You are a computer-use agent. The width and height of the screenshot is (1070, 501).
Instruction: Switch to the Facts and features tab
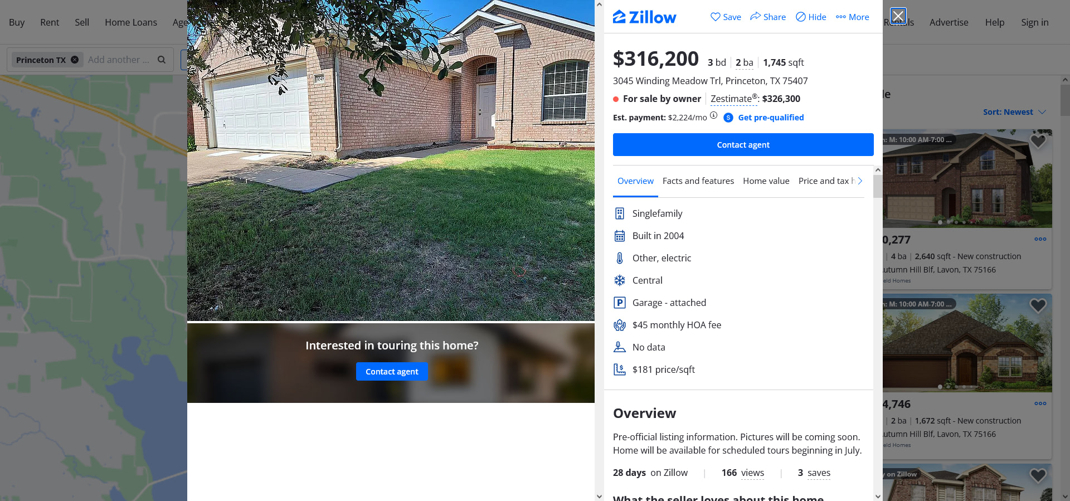pos(698,181)
